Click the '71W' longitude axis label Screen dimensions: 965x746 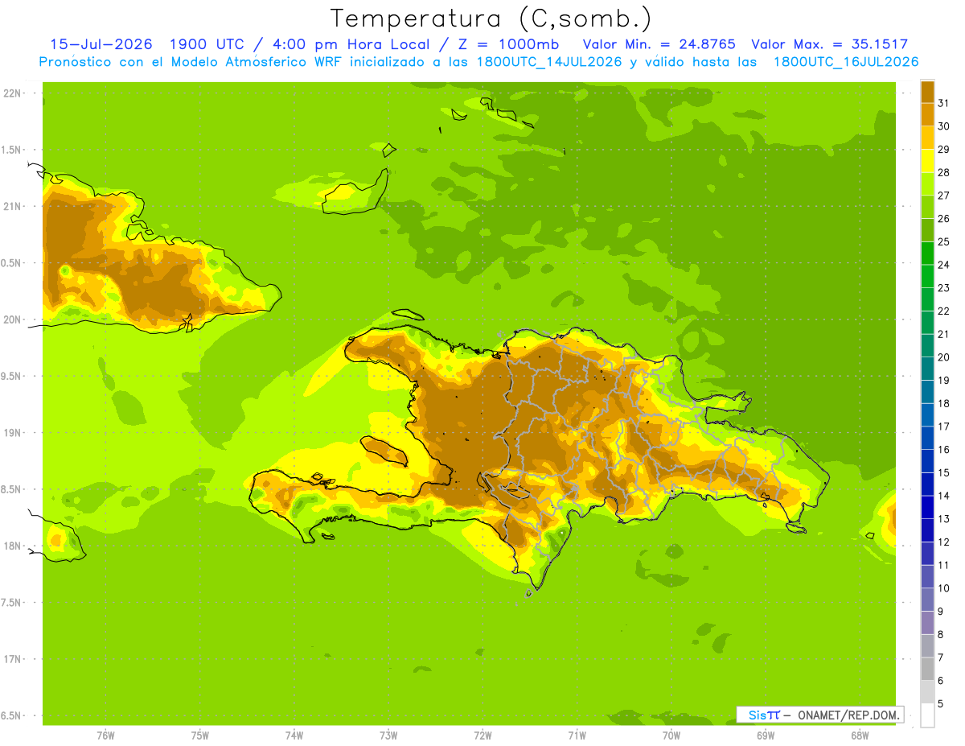tap(577, 736)
